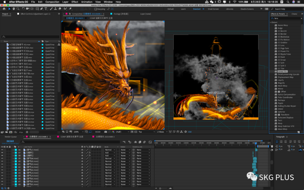Viewport: 304px width, 190px height.
Task: Open blend mode dropdown for layer 57
Action: 110,153
